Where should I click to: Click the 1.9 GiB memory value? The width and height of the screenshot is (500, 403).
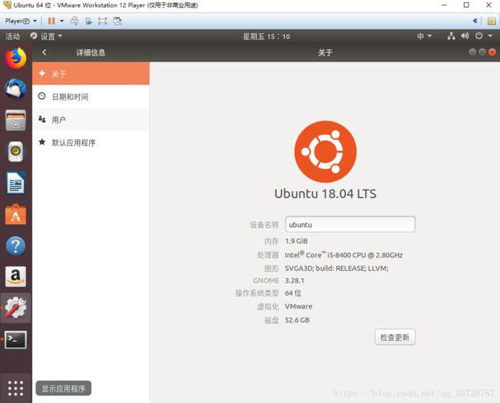[296, 241]
